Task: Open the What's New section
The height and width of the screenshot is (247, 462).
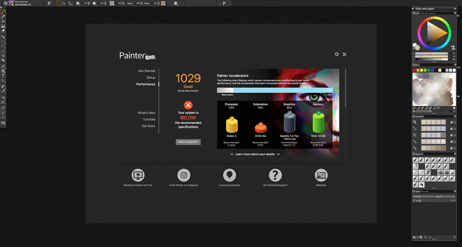Action: pos(146,113)
